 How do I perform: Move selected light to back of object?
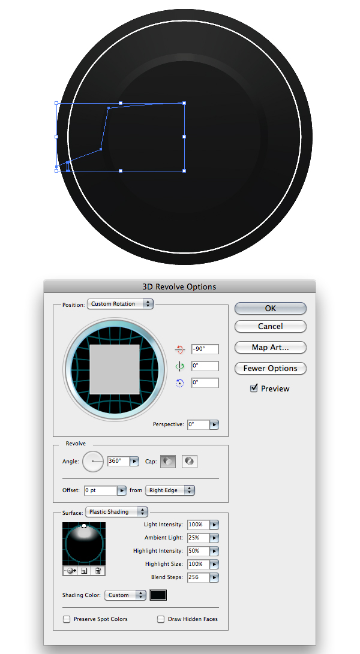71,571
